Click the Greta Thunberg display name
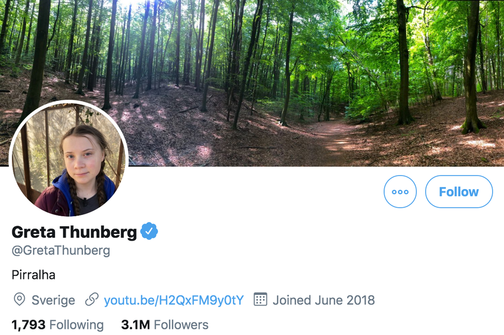Screen dimensions: 504x335 coord(74,232)
